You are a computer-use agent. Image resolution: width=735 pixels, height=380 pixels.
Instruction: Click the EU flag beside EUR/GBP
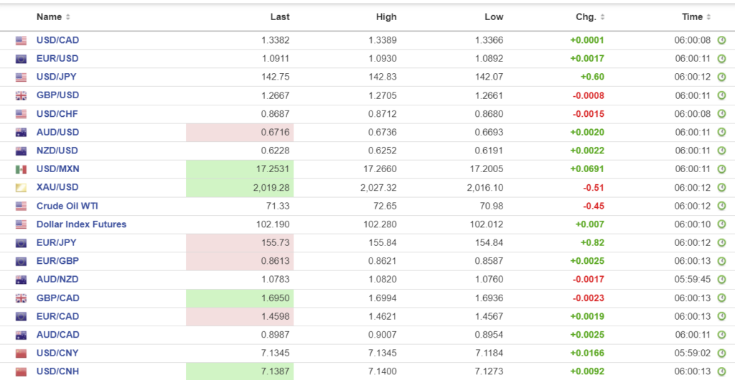coord(21,261)
